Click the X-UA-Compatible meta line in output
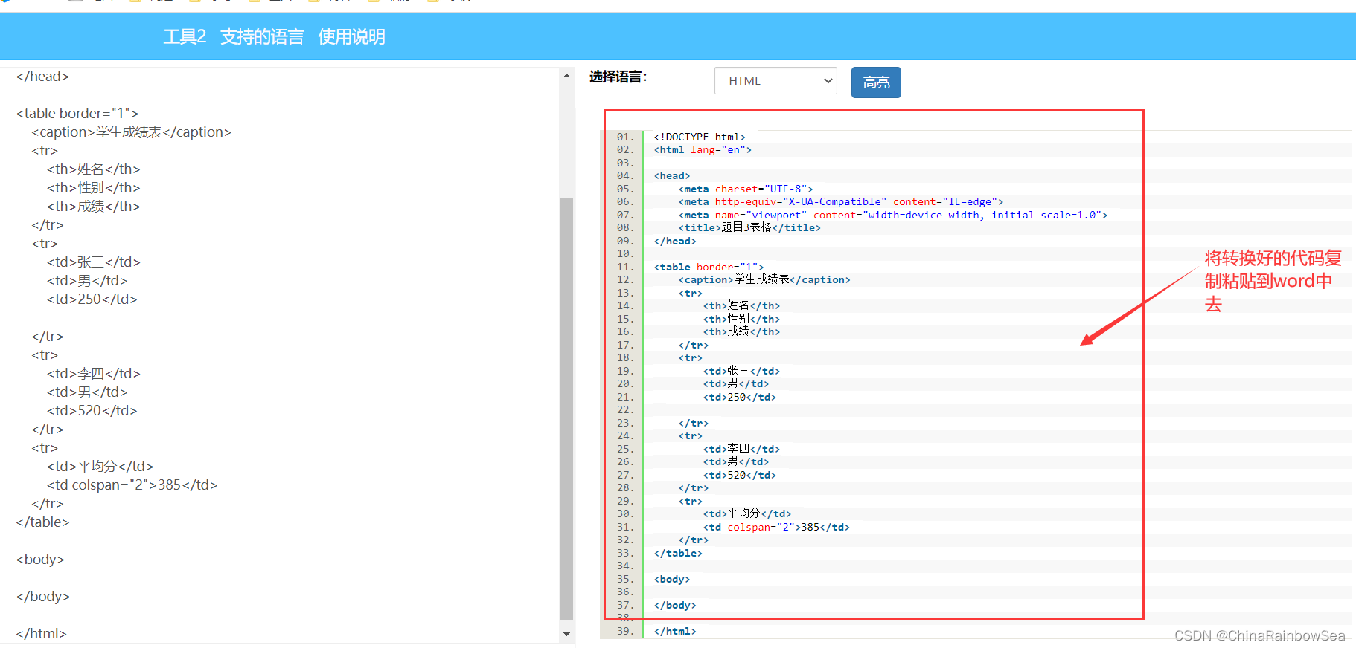This screenshot has width=1356, height=648. click(x=841, y=201)
